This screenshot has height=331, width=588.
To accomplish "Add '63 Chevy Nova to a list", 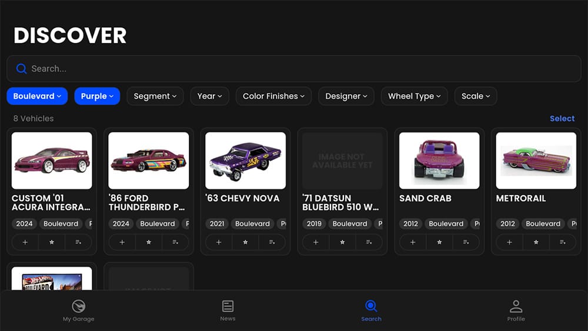I will (x=272, y=242).
